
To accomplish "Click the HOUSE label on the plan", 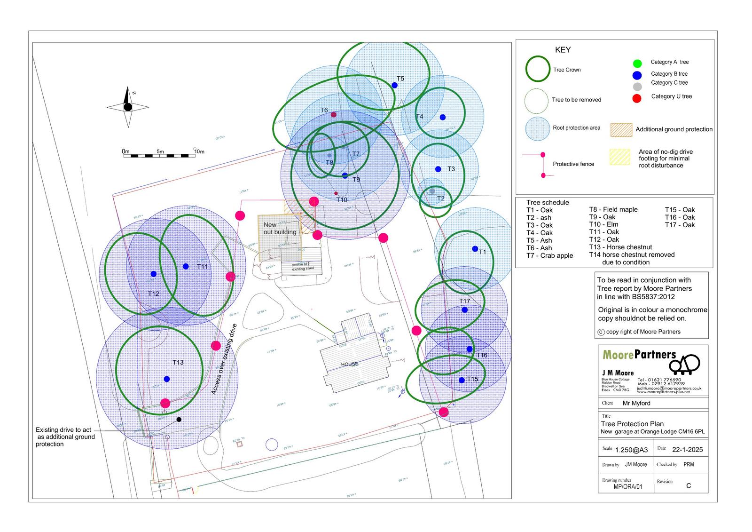I will click(x=350, y=364).
